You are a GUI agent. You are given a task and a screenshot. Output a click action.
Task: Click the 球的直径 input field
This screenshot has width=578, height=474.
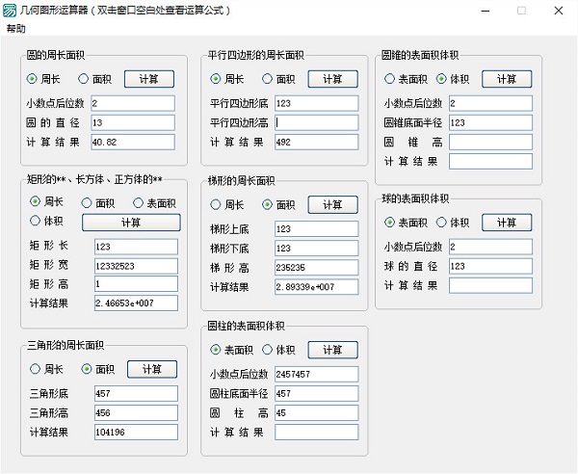click(490, 266)
